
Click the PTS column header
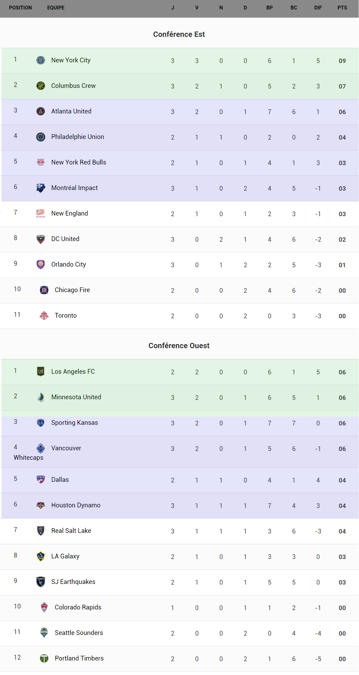[342, 8]
